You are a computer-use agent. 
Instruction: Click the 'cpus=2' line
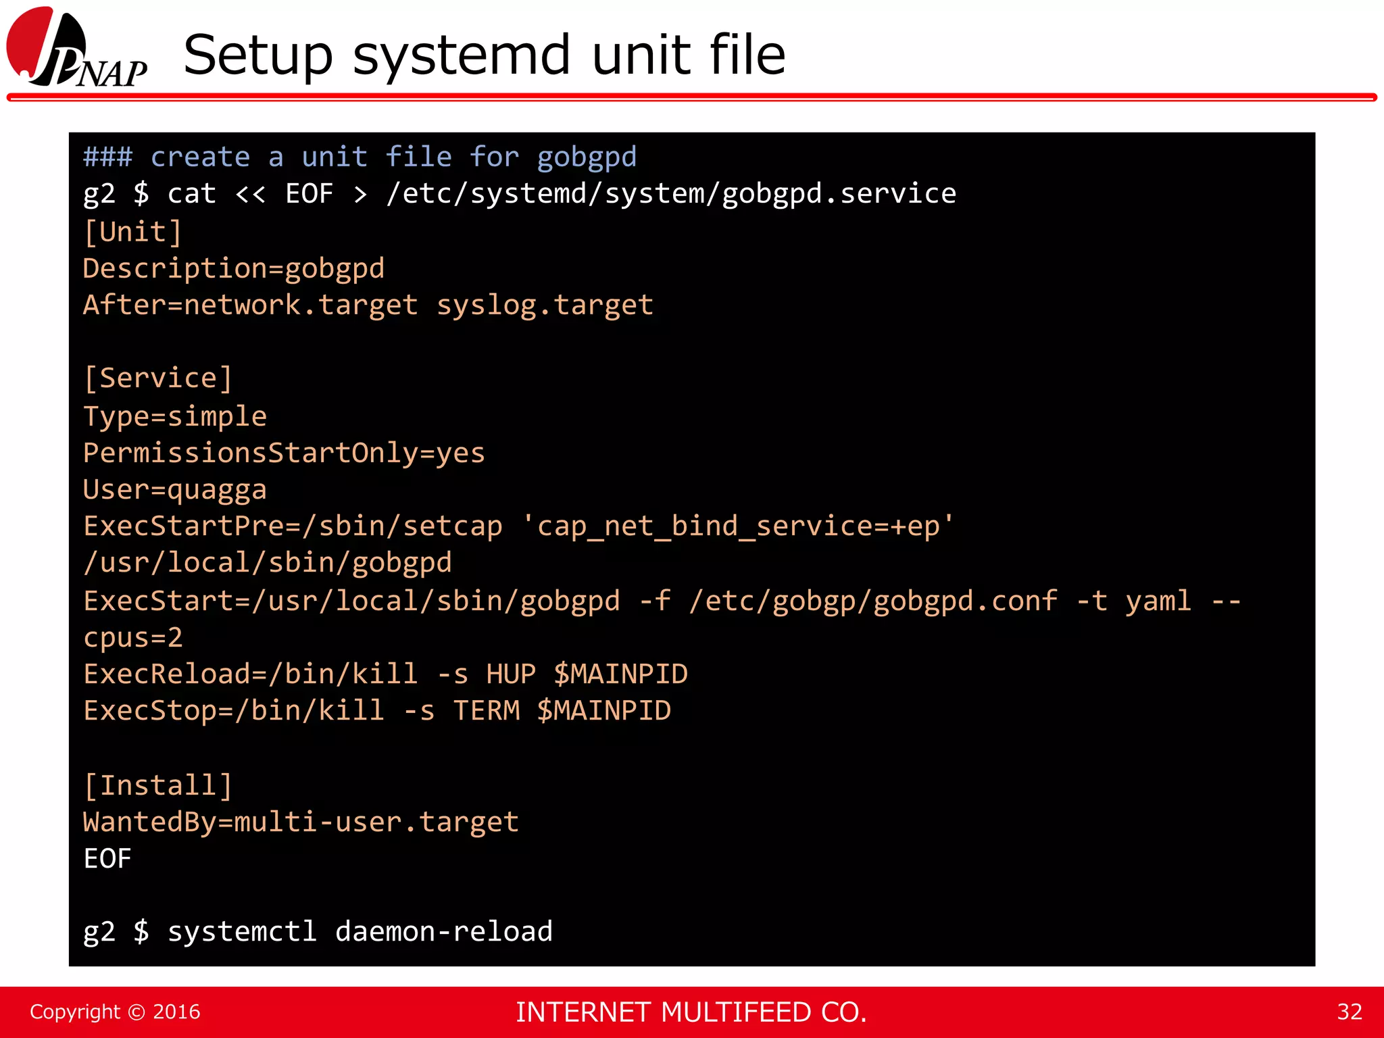pos(133,638)
